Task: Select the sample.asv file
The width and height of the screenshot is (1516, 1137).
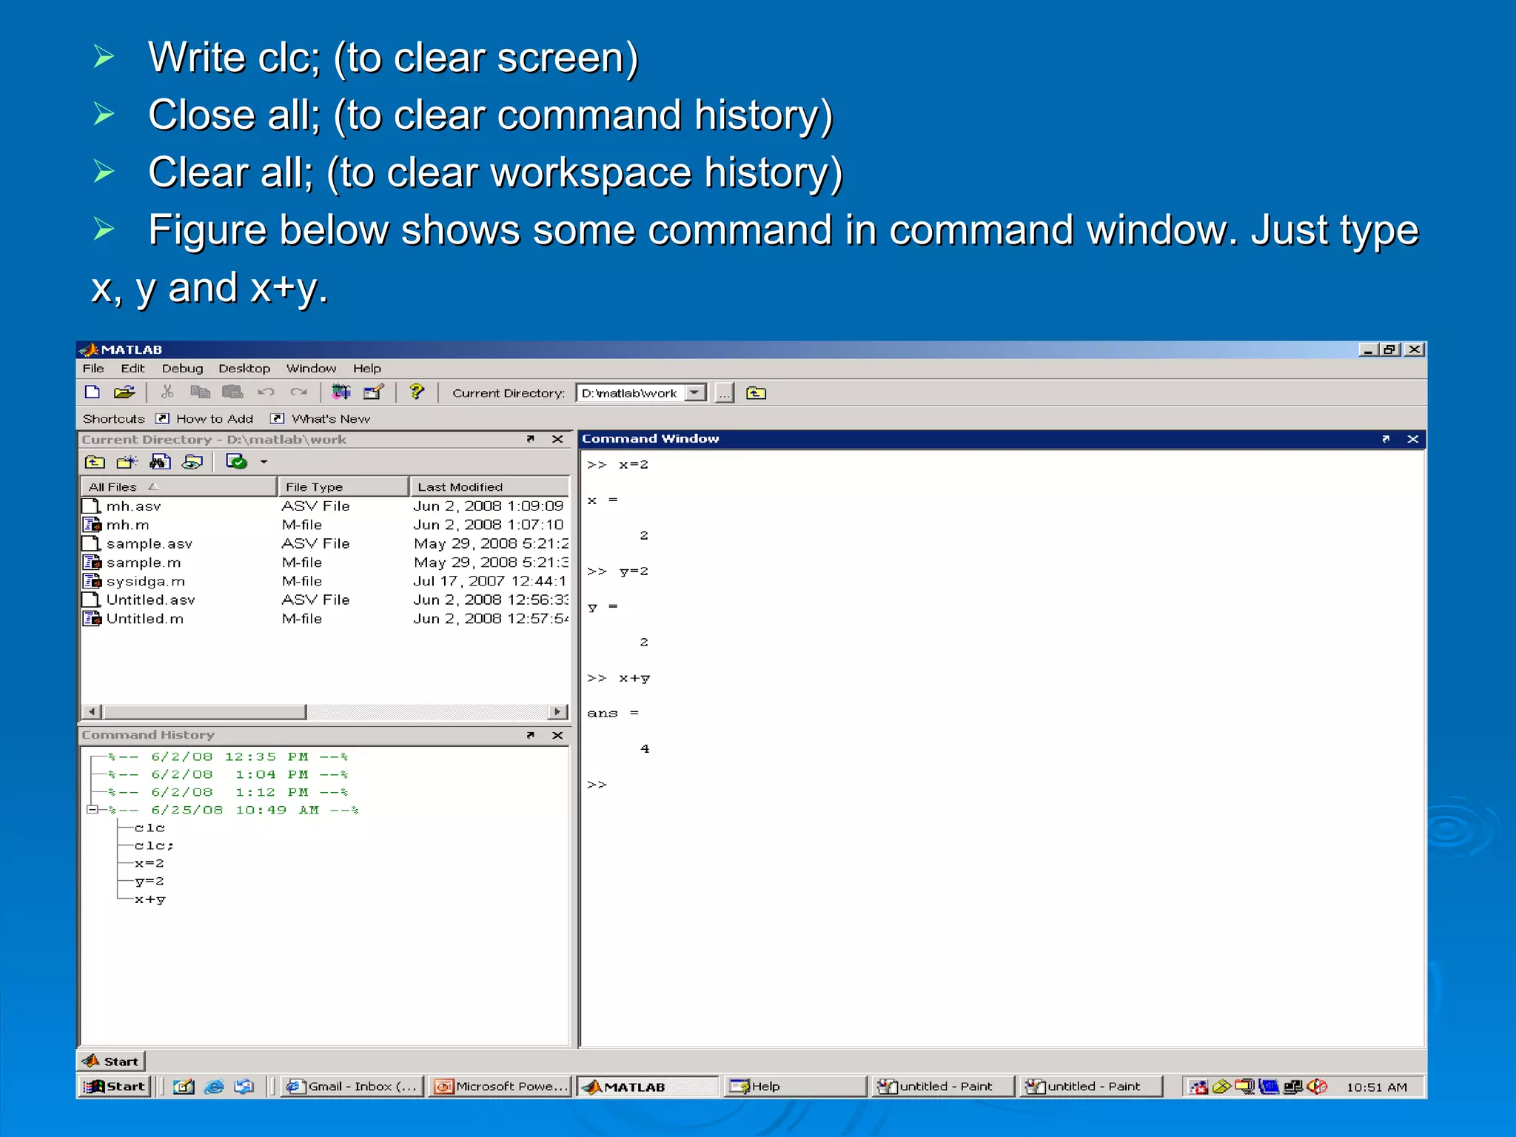Action: pos(149,544)
